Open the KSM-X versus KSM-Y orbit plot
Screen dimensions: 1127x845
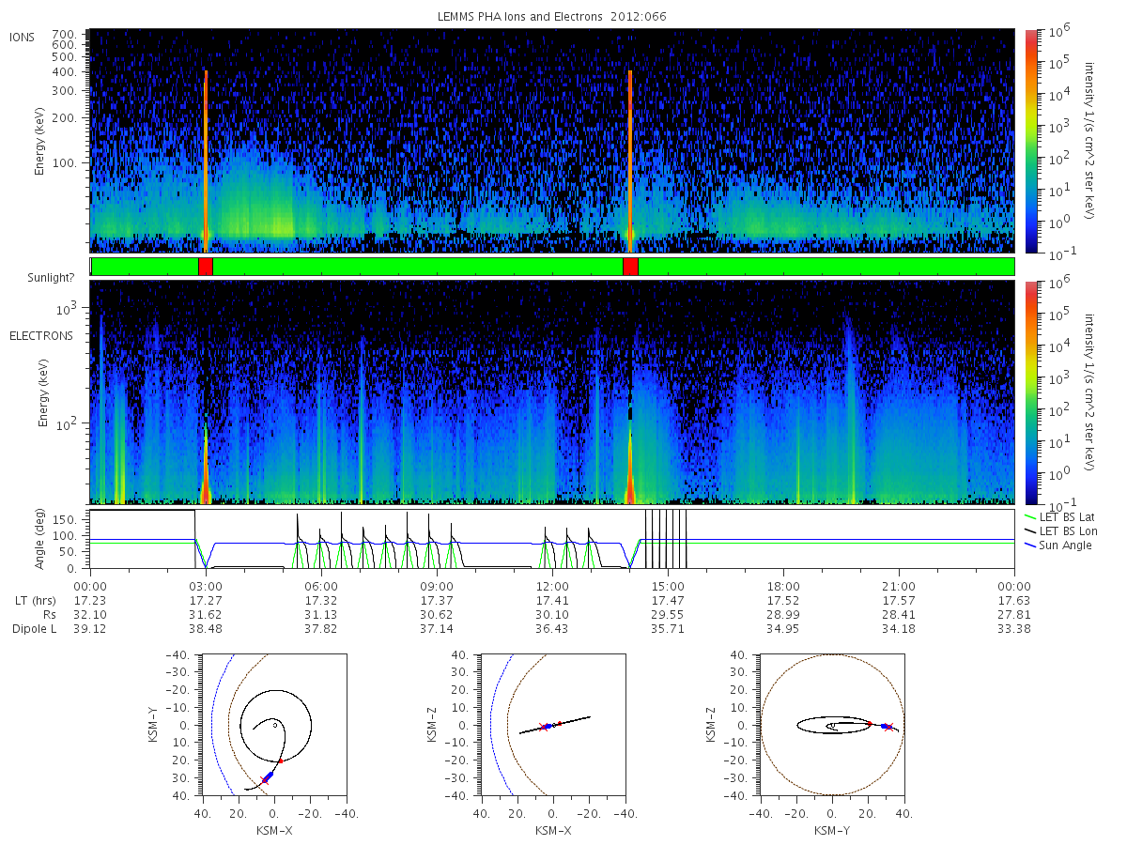tap(272, 725)
